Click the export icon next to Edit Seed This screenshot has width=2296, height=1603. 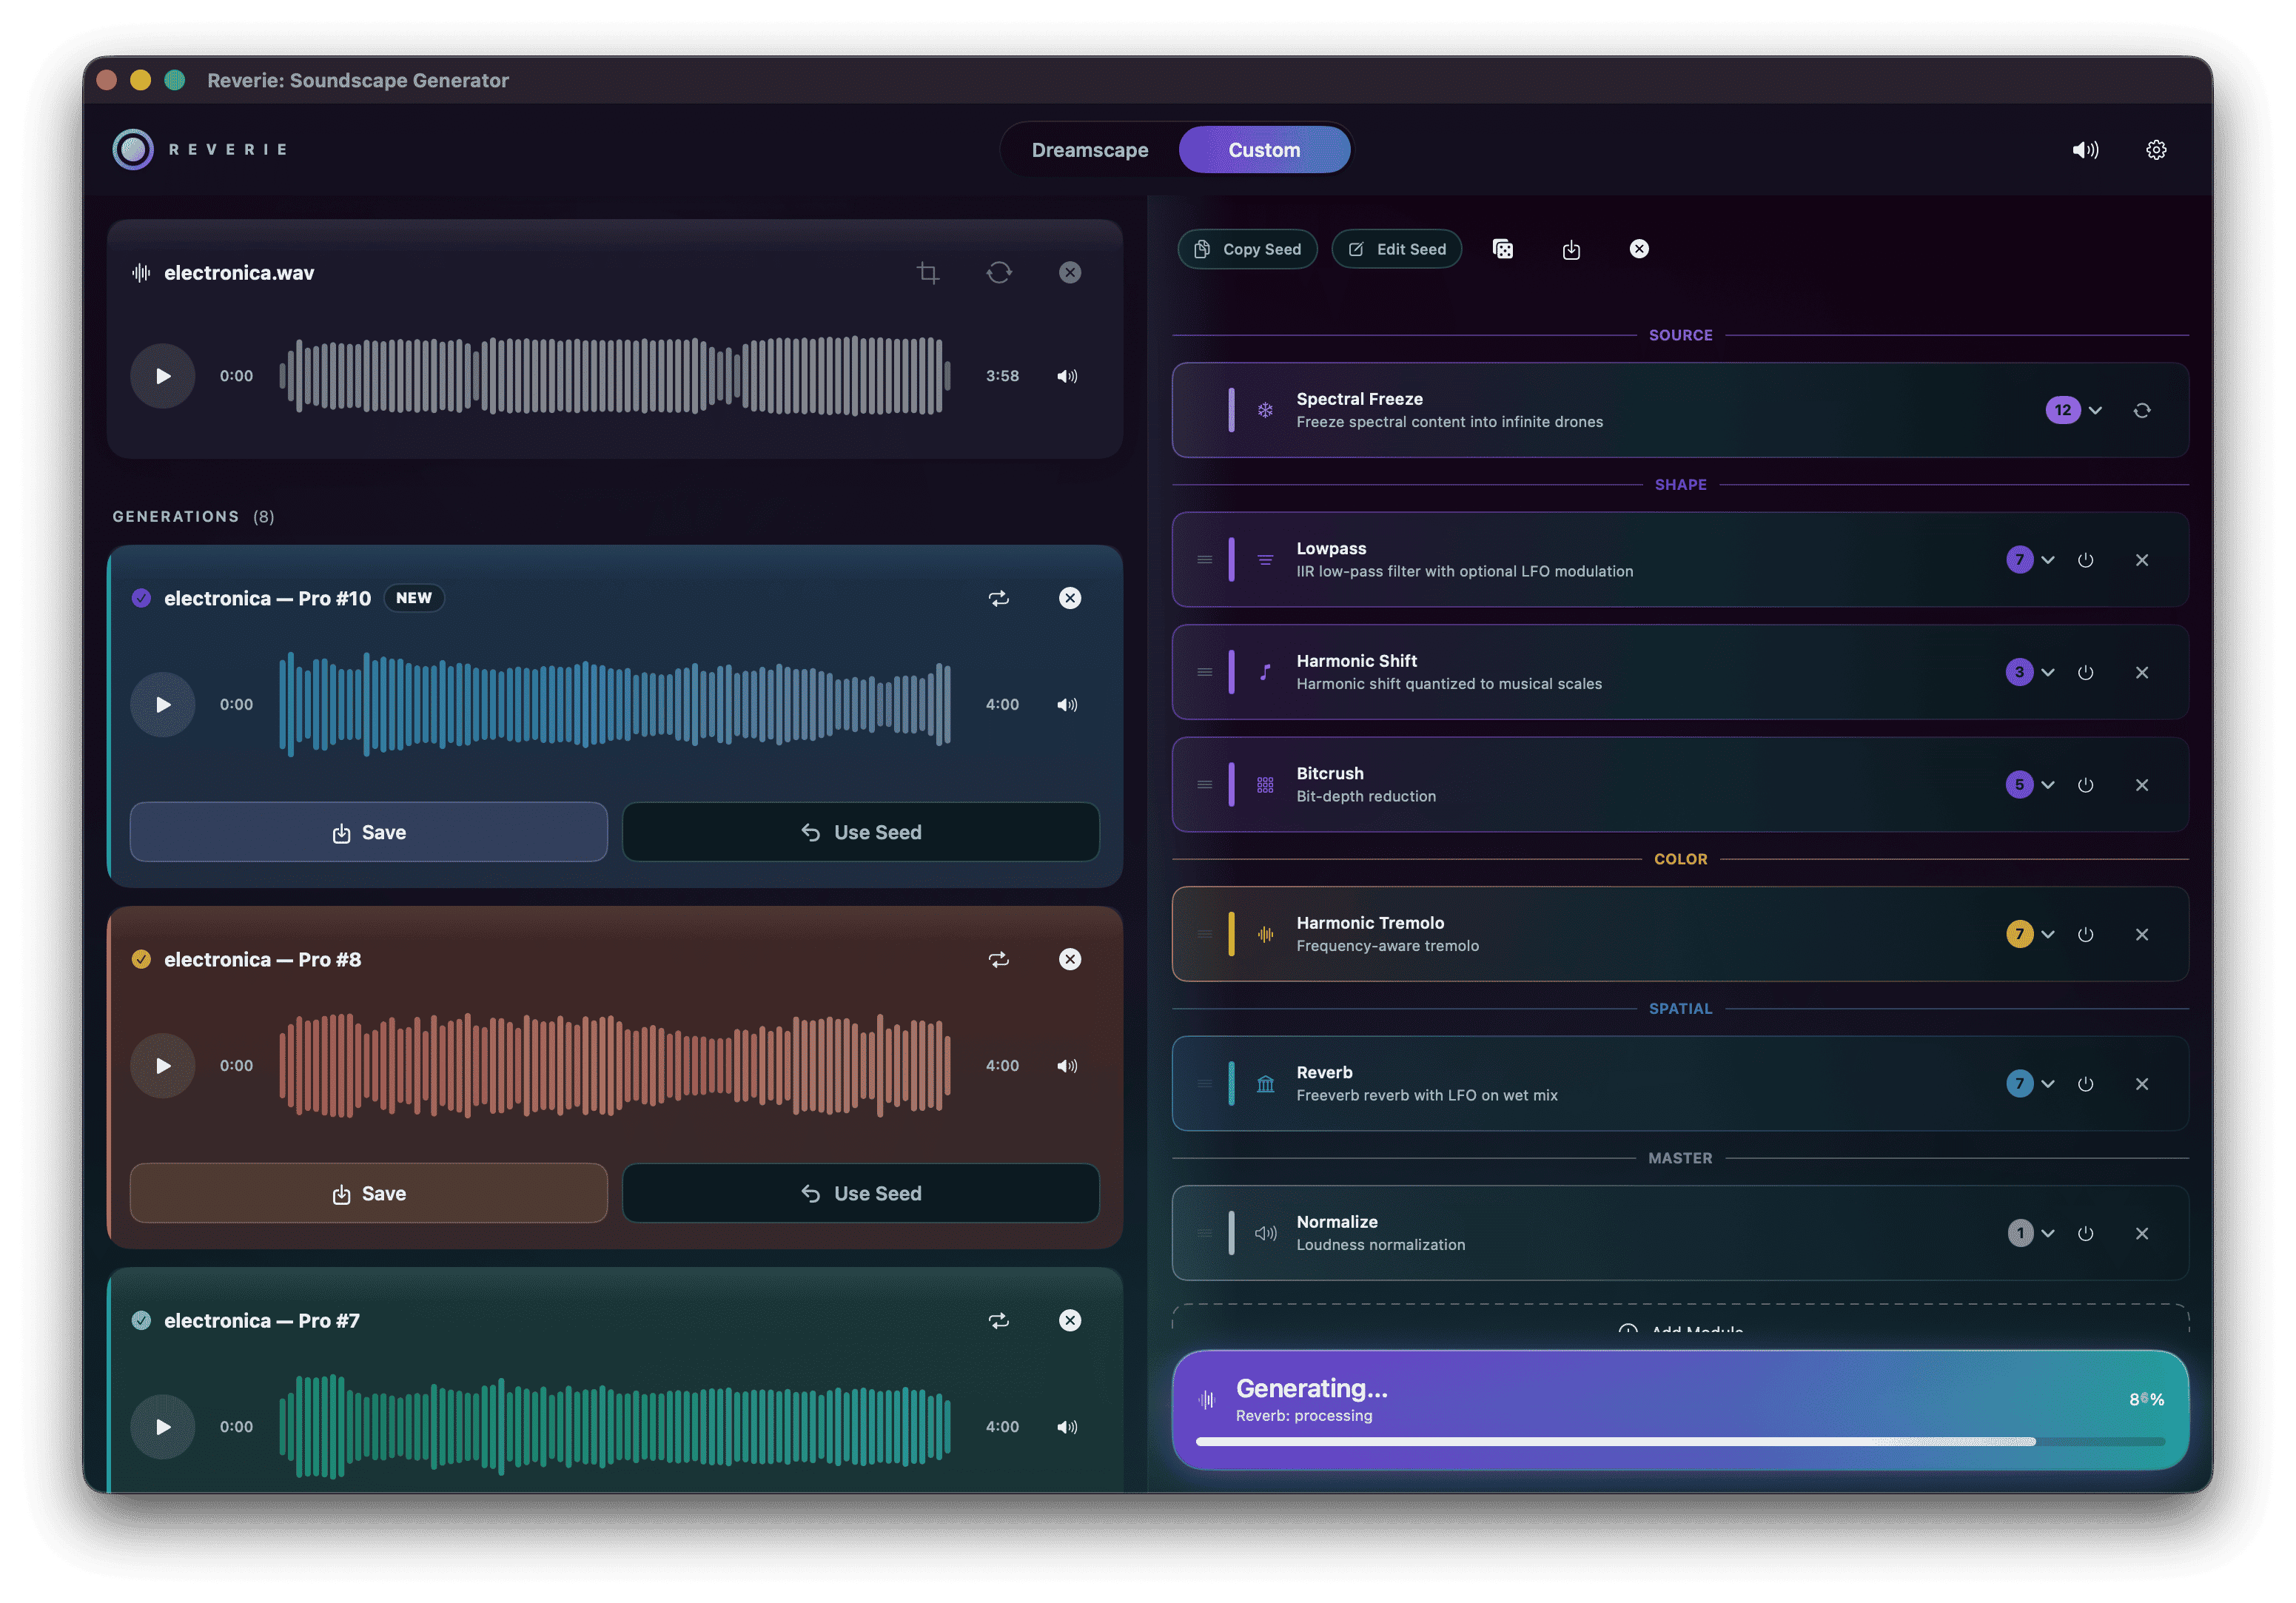1571,249
